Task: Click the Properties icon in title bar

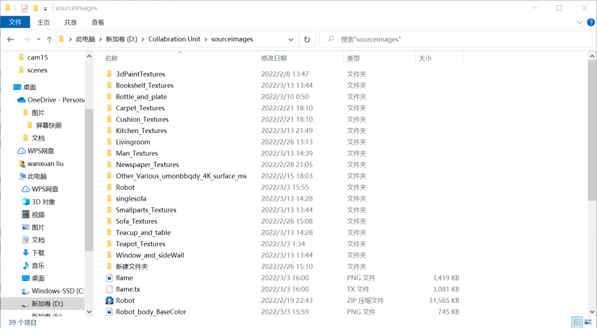Action: (x=24, y=8)
